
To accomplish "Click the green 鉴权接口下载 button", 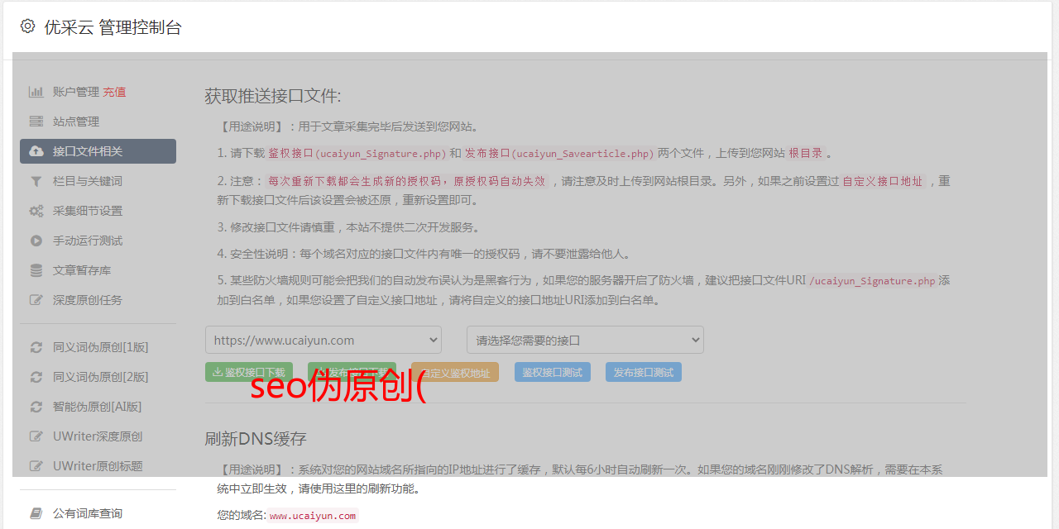I will [x=249, y=372].
